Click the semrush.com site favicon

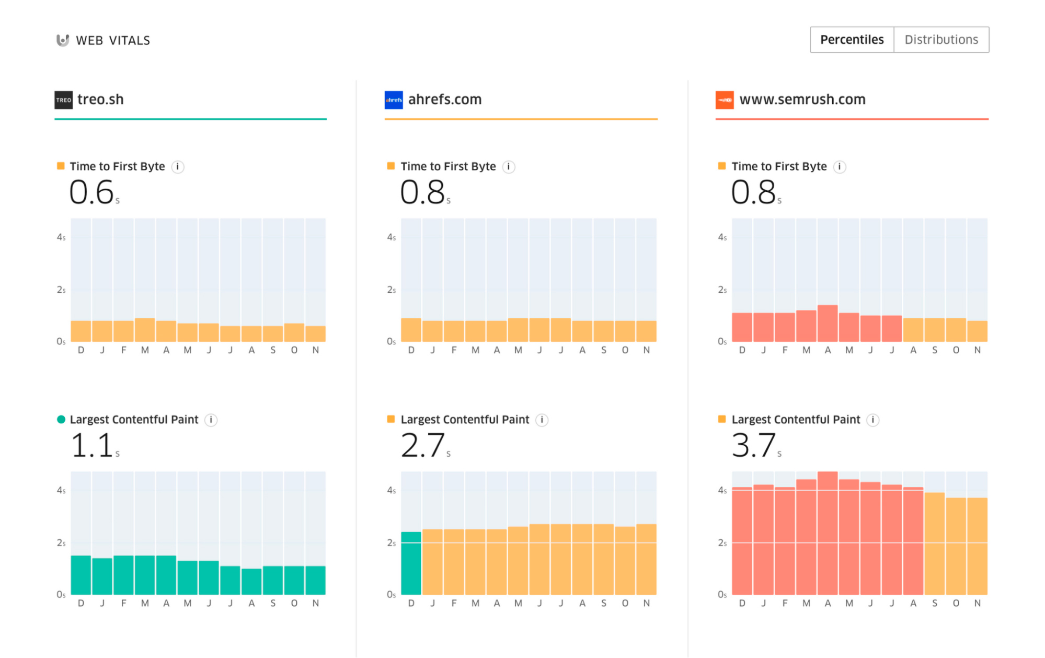click(725, 100)
